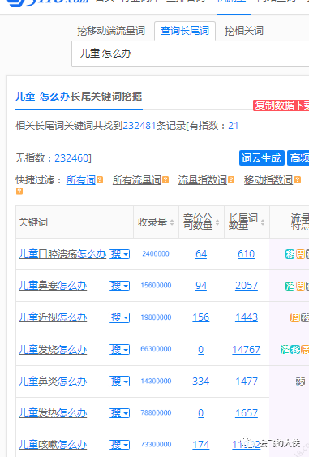Open keyword 儿童近视怎么办

53,317
